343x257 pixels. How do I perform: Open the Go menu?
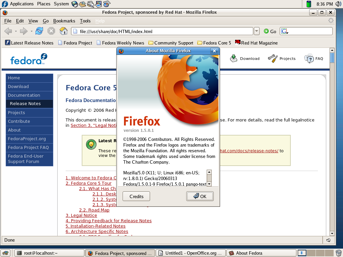click(46, 21)
